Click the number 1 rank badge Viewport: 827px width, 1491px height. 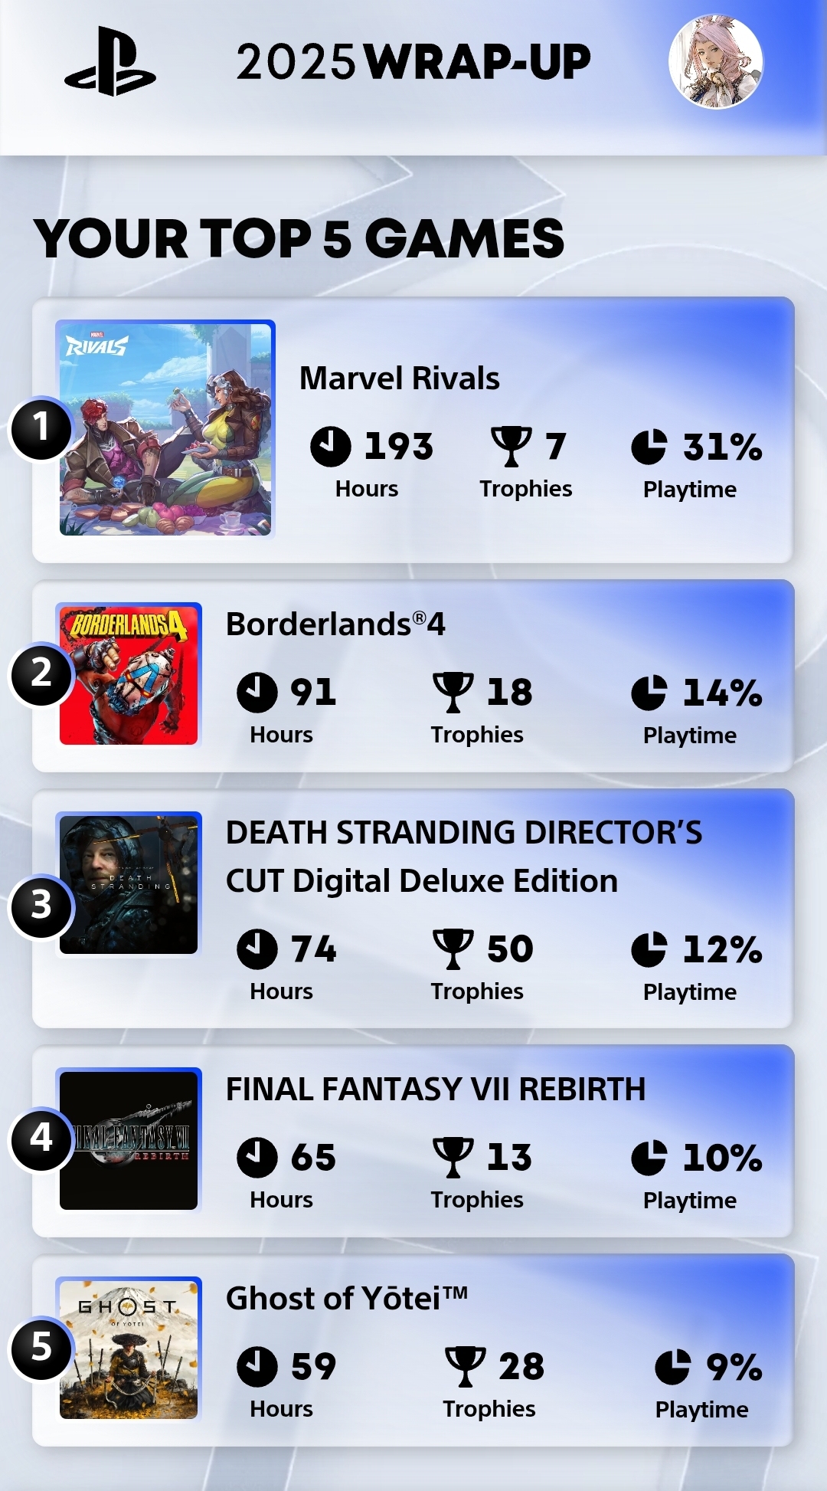[41, 428]
